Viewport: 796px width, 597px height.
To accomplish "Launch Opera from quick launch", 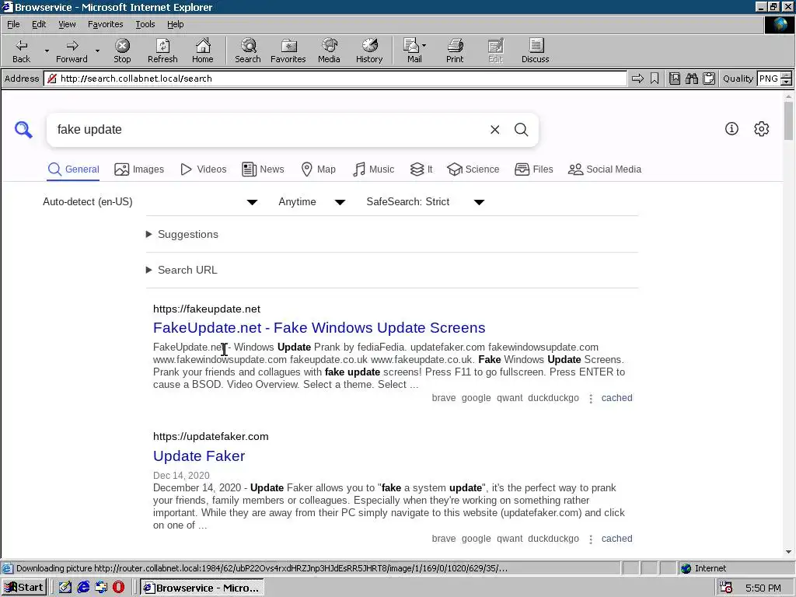I will (118, 588).
